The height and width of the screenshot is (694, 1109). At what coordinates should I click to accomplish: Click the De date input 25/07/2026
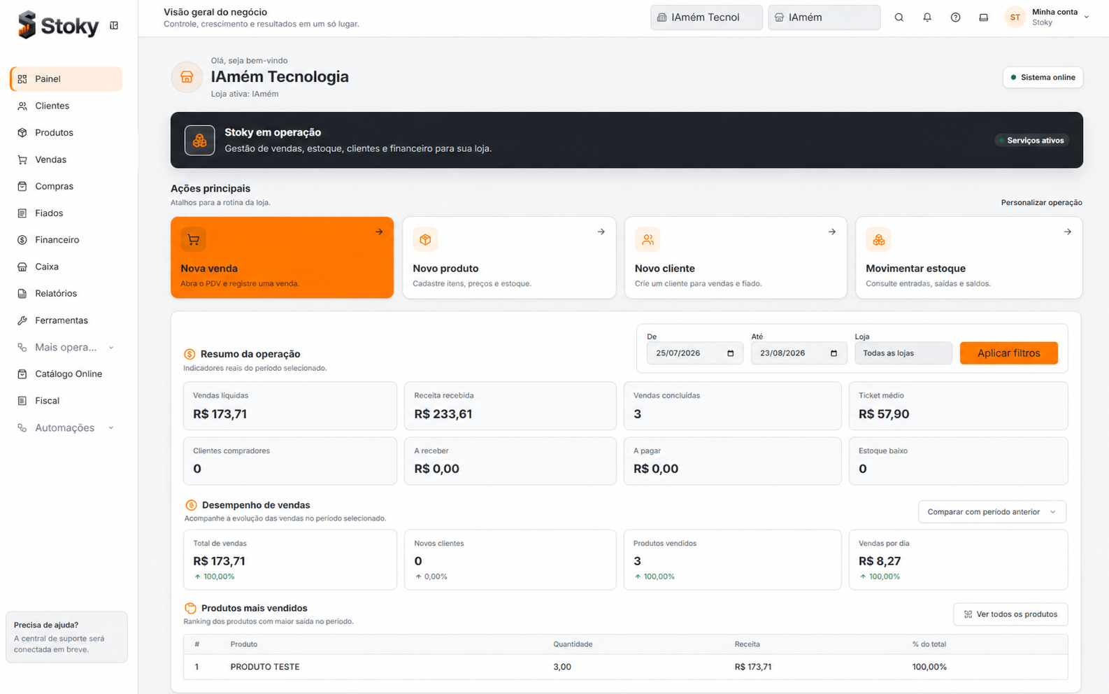(x=694, y=353)
